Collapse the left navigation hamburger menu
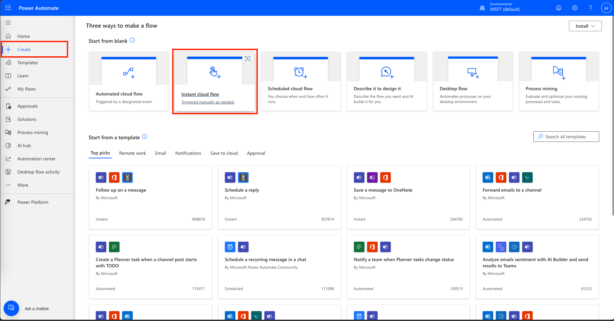The width and height of the screenshot is (614, 321). coord(8,22)
